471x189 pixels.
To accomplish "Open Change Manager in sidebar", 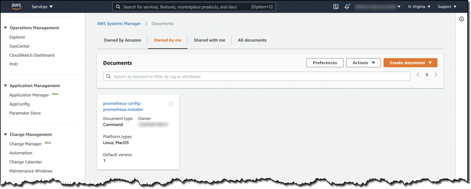I will click(x=26, y=144).
